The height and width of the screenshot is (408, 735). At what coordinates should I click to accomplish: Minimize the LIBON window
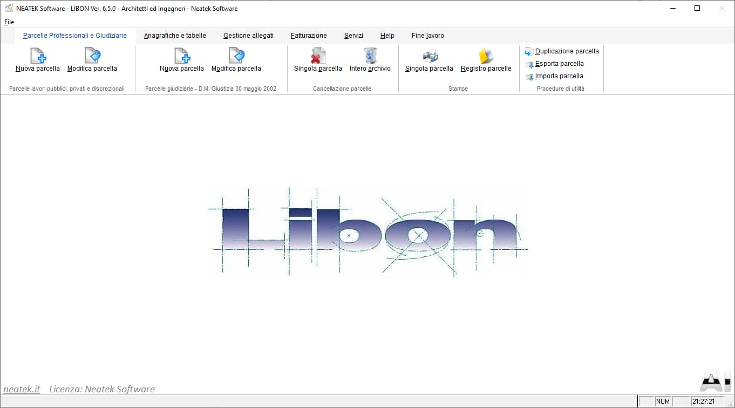point(673,8)
